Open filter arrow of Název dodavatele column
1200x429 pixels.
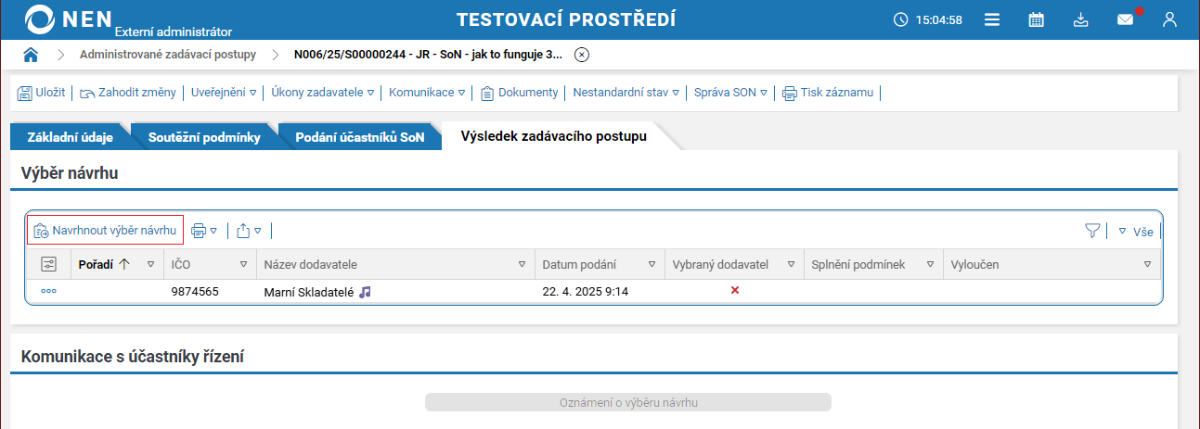pyautogui.click(x=522, y=264)
